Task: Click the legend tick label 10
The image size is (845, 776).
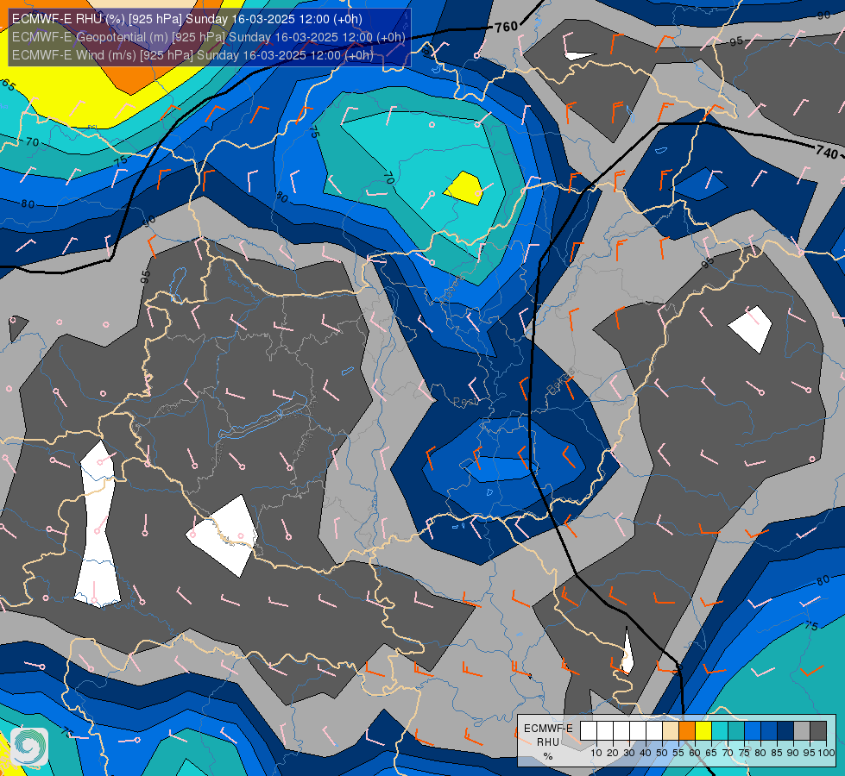Action: pos(596,753)
